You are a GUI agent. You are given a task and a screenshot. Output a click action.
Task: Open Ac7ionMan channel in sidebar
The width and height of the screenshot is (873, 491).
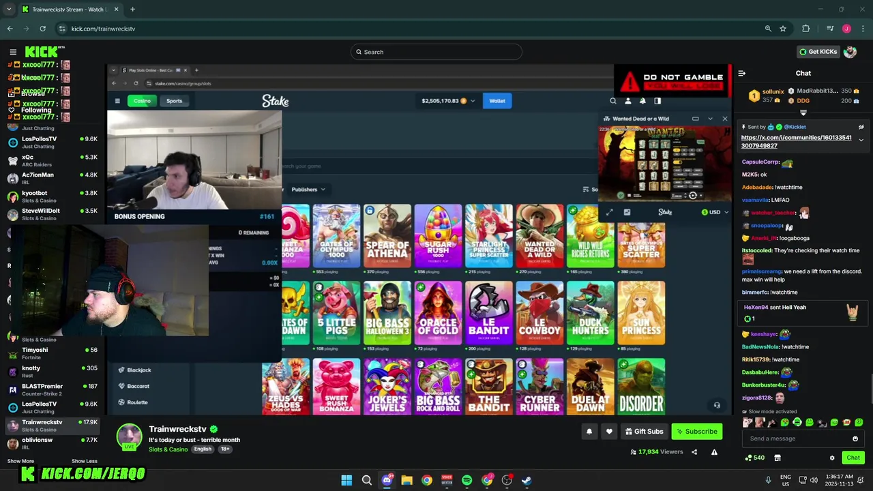click(x=53, y=178)
